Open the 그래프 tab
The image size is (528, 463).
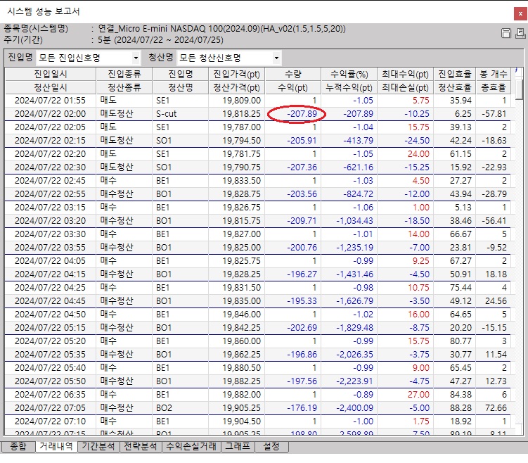pyautogui.click(x=236, y=446)
